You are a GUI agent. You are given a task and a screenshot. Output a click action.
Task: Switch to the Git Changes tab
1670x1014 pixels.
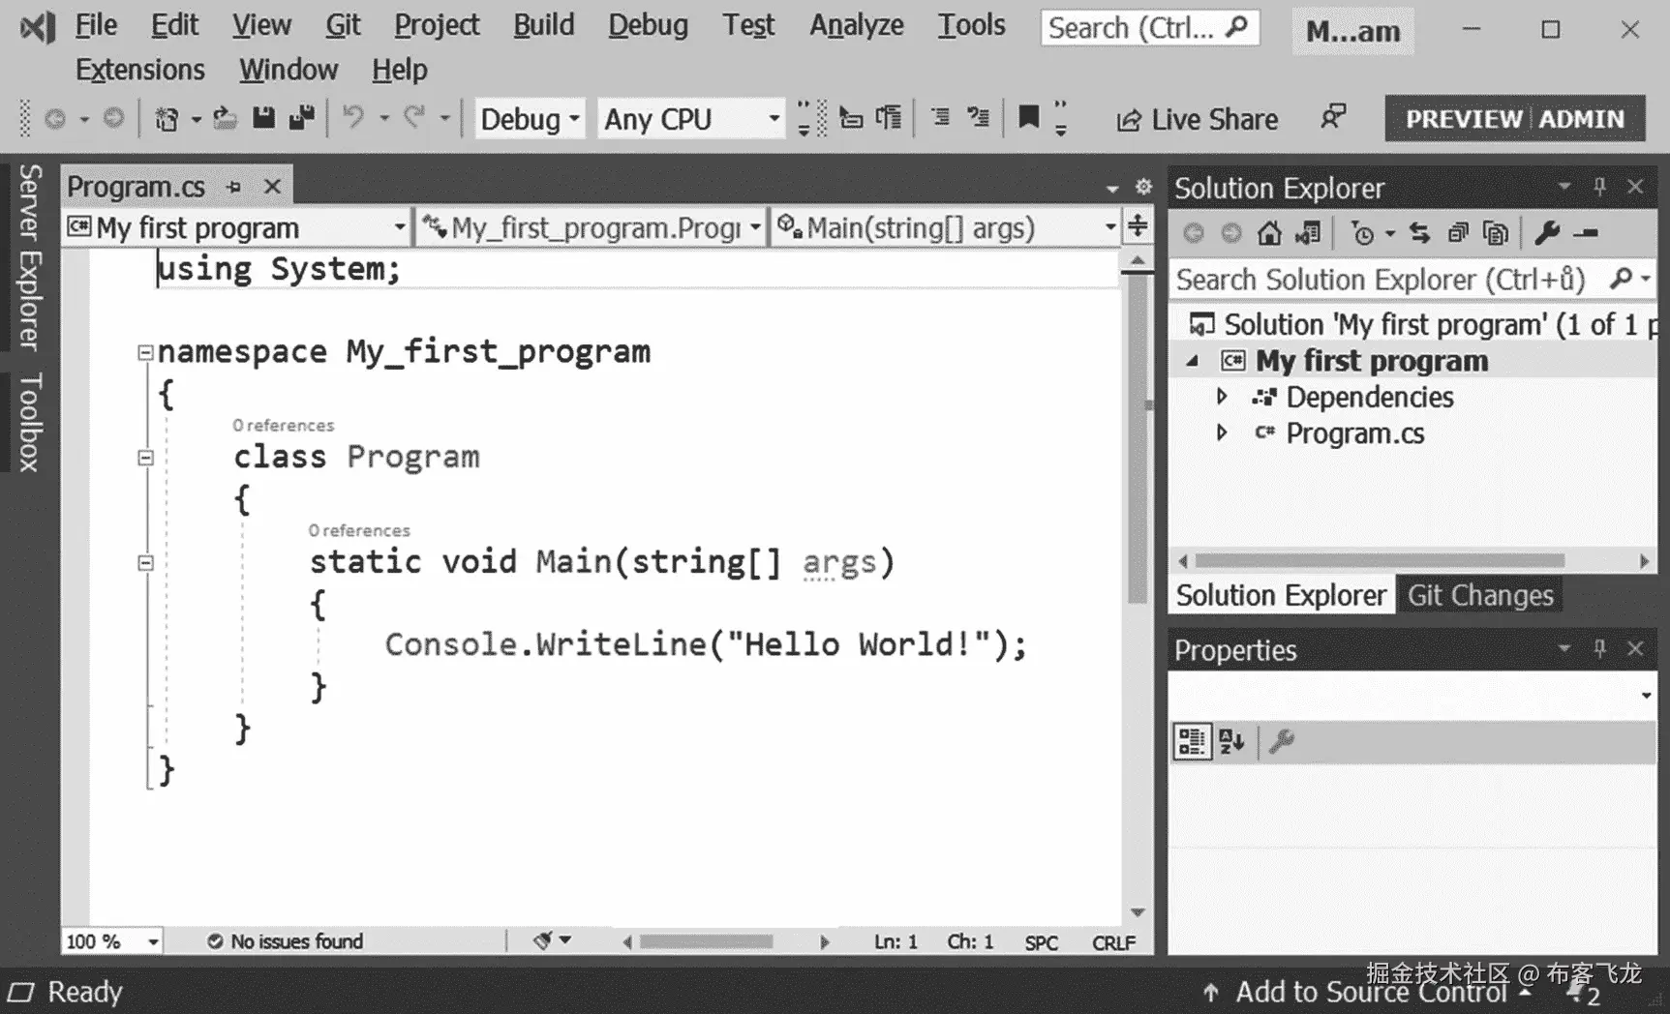pyautogui.click(x=1479, y=595)
